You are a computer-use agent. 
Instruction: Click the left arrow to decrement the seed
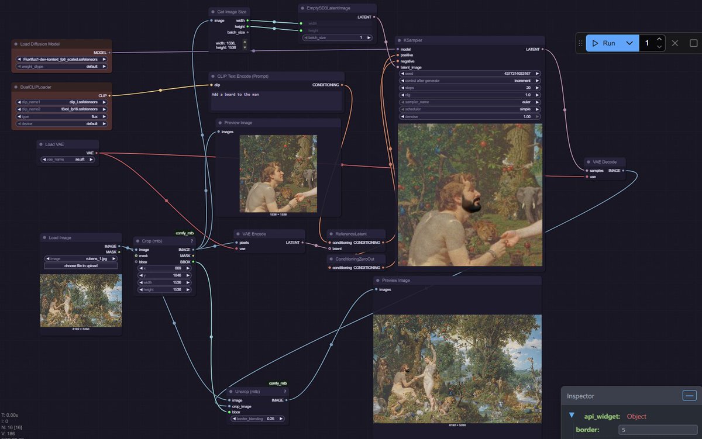pyautogui.click(x=402, y=74)
